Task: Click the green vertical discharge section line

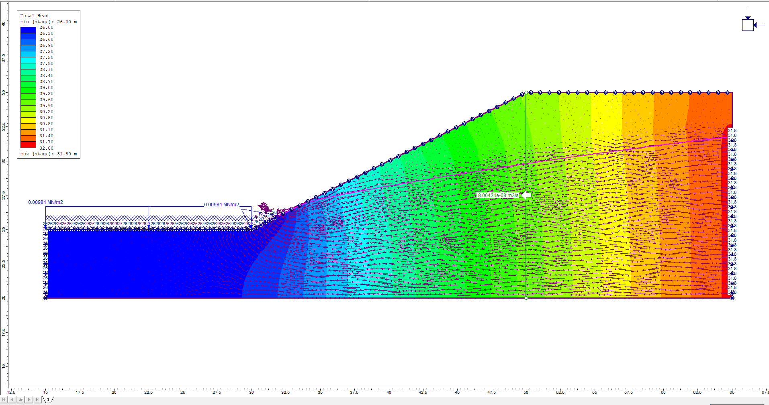Action: pos(526,249)
